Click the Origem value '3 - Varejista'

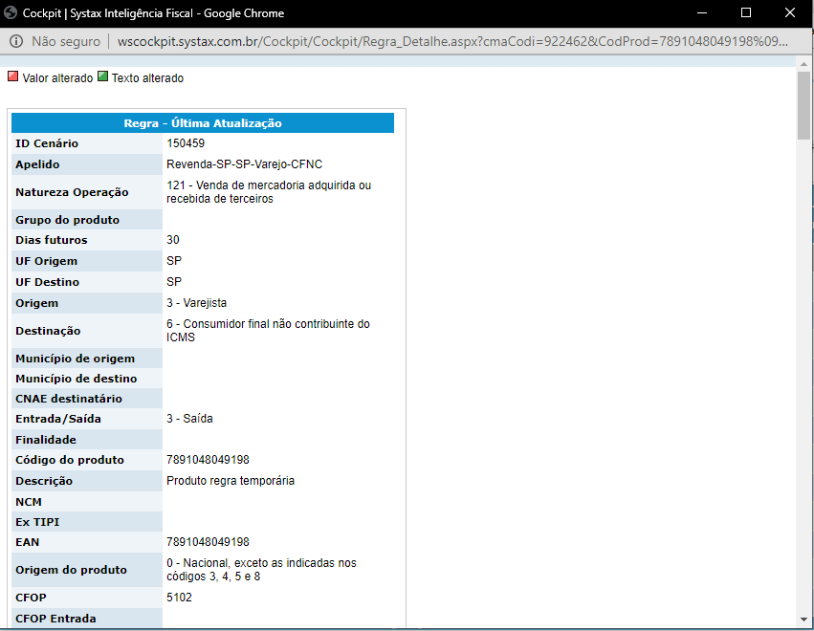196,303
